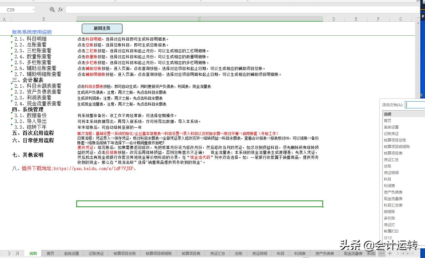This screenshot has width=425, height=258.
Task: Click the 返回主页 button
Action: tap(102, 28)
